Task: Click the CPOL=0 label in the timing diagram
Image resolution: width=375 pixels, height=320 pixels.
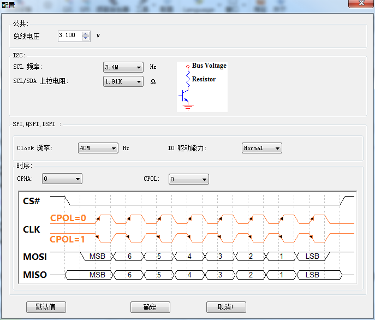Action: [x=68, y=218]
